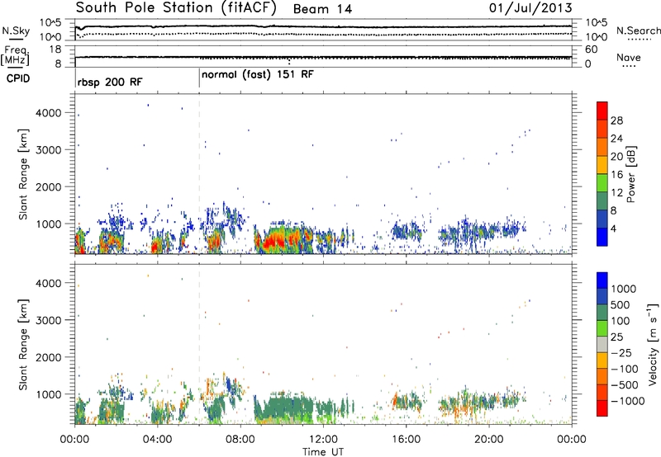
Task: Click the 'Nave' legend label
Action: click(628, 58)
